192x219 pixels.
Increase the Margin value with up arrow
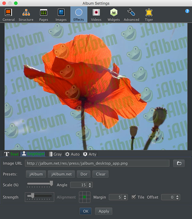[x=125, y=196]
